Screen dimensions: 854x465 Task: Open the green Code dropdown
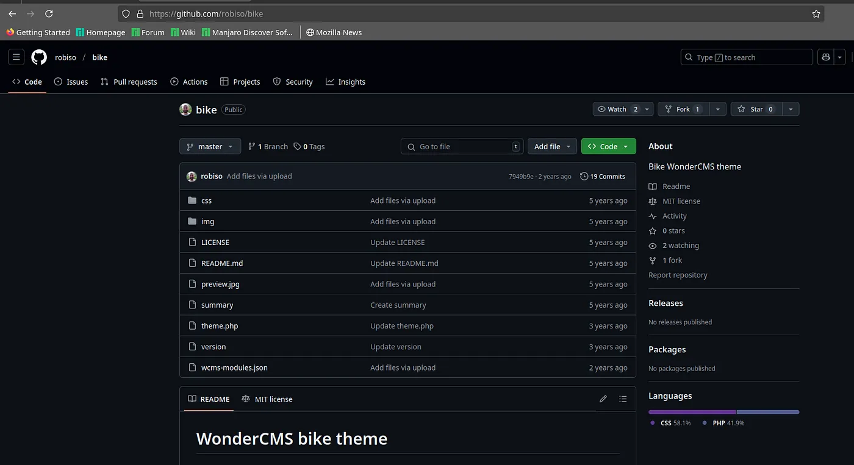click(609, 146)
